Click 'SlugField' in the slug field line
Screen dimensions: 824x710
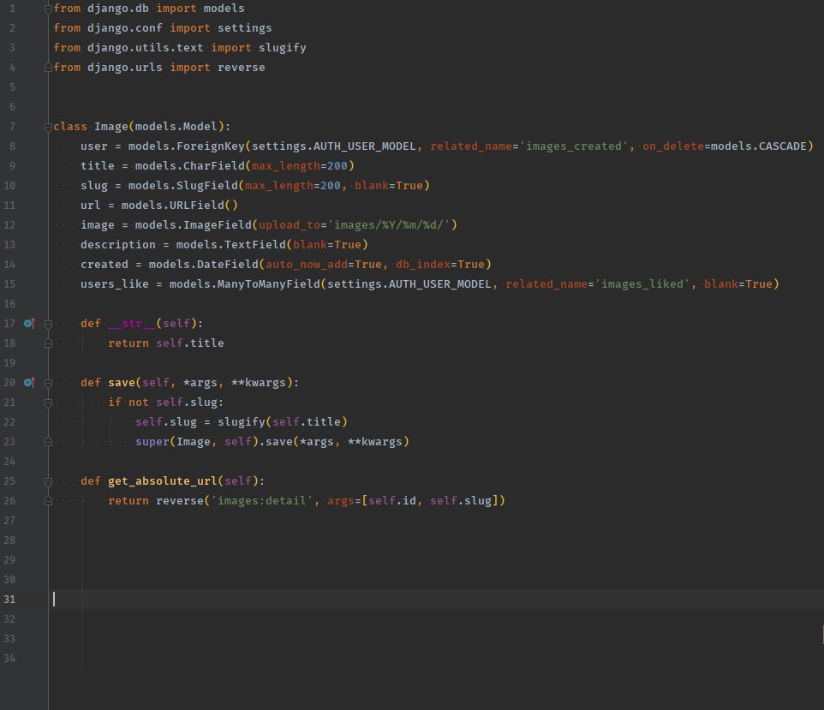[x=207, y=186]
